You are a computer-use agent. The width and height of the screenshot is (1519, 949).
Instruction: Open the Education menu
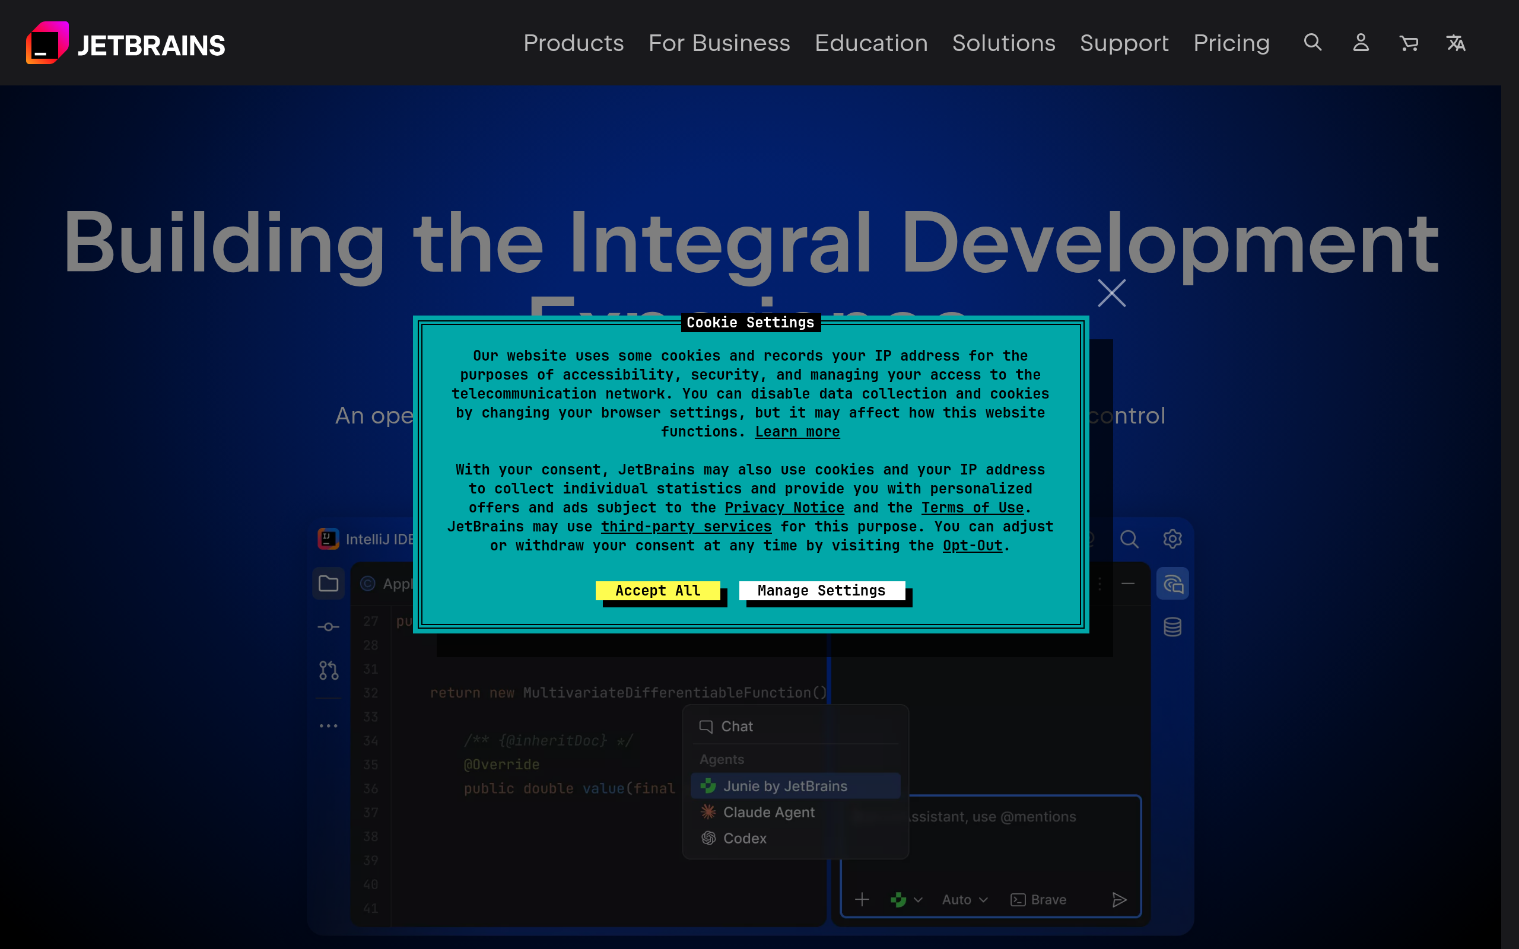coord(871,43)
